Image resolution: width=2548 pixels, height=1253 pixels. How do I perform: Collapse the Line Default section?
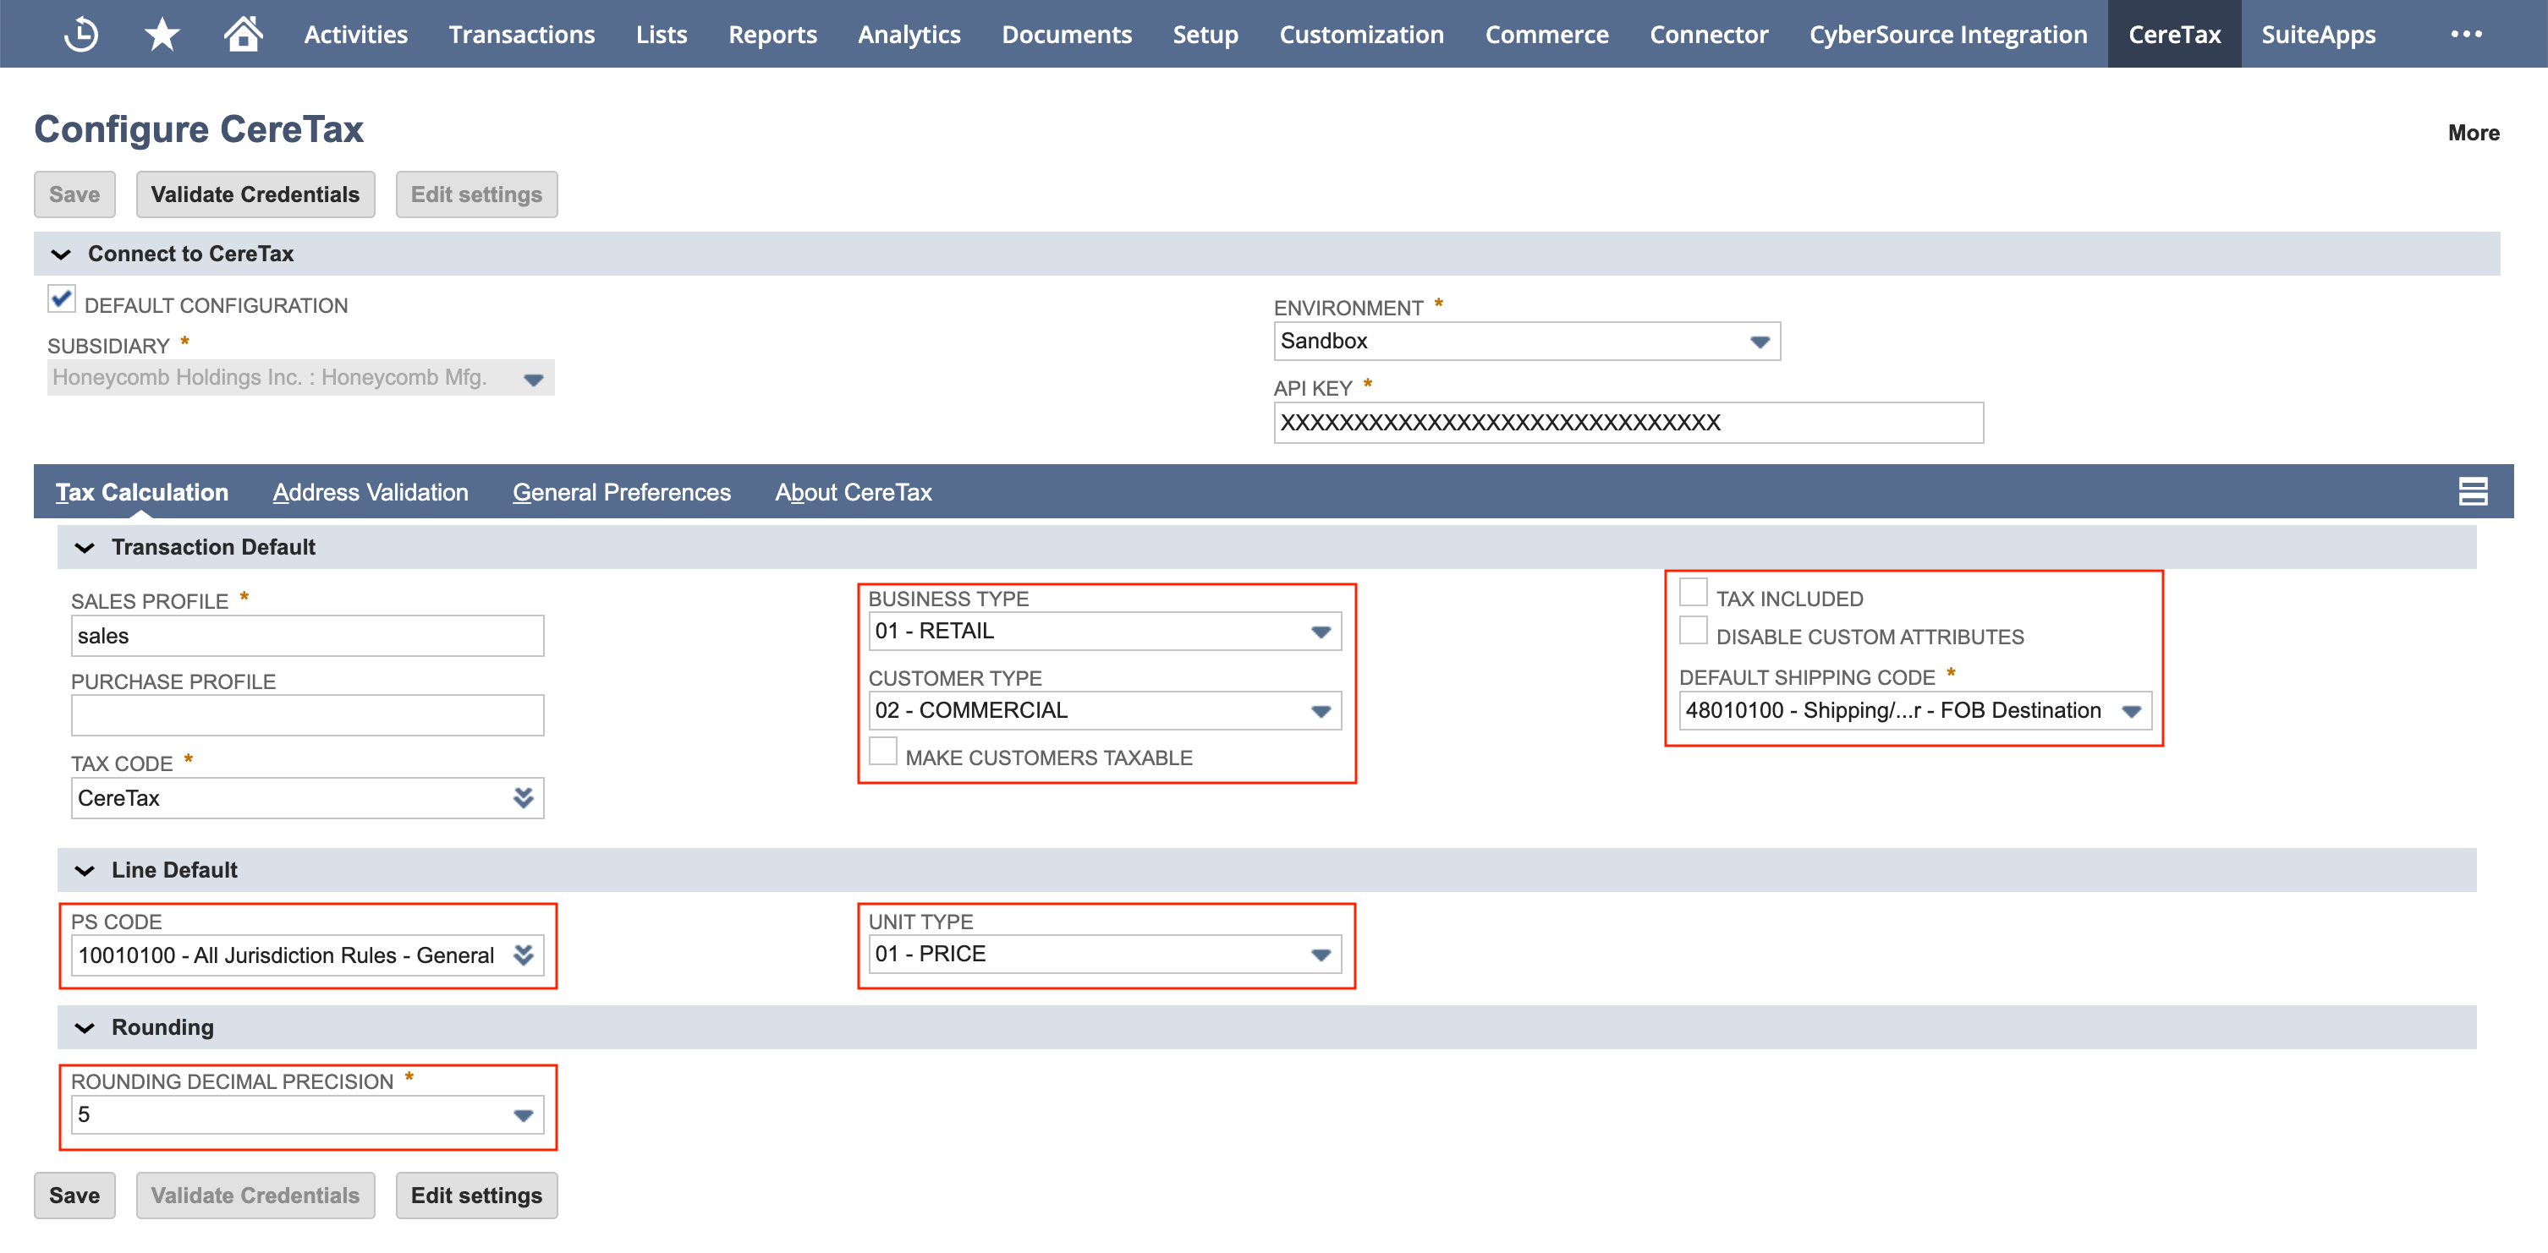click(85, 871)
